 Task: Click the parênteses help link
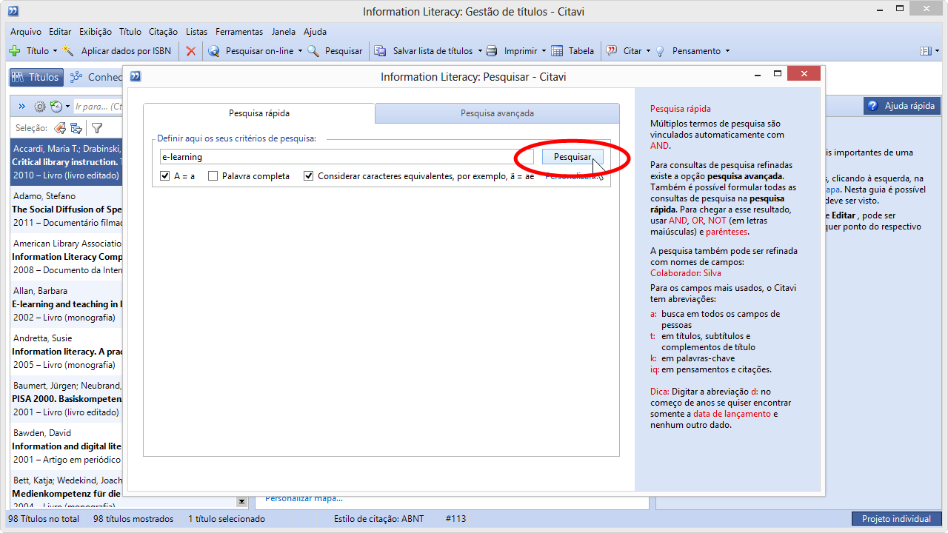coord(727,232)
